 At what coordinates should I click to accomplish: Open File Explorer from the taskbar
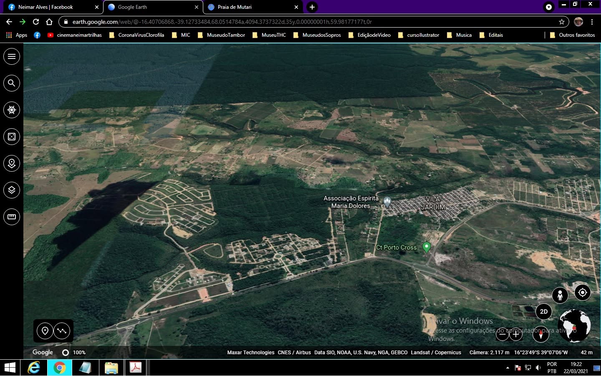(111, 368)
